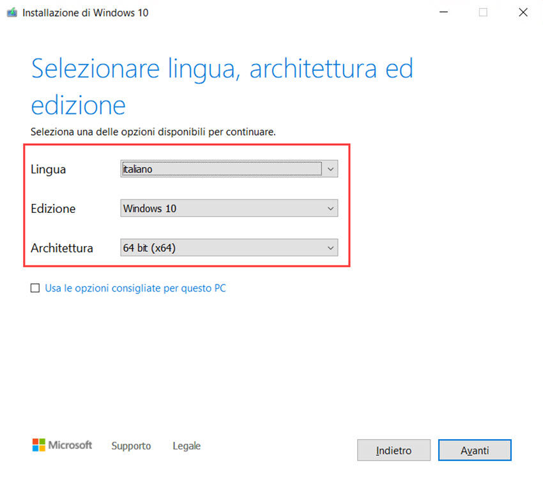Close the Windows 10 installer window
This screenshot has height=482, width=543.
click(x=523, y=13)
